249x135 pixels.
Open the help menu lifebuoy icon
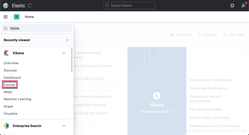tap(232, 6)
